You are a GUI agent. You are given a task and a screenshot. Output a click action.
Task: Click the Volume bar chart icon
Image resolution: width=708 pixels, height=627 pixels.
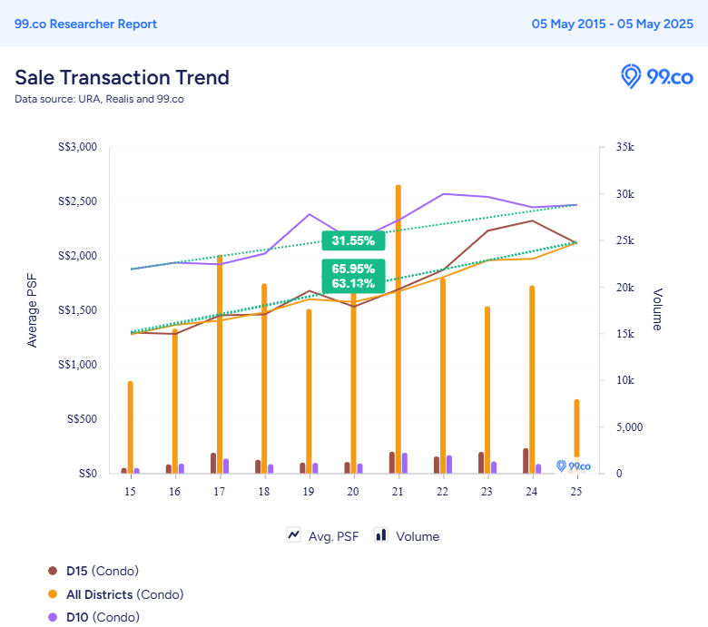[x=381, y=535]
